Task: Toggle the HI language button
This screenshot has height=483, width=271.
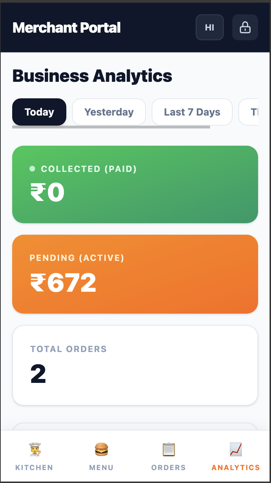Action: pos(210,27)
